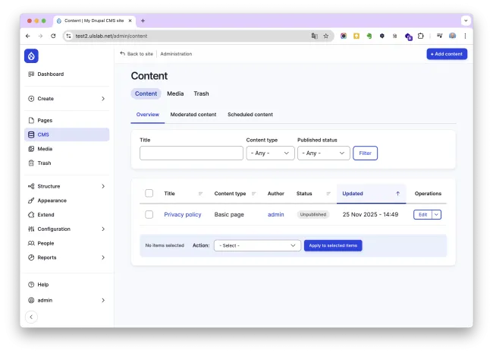The height and width of the screenshot is (354, 493).
Task: Open the Published status dropdown
Action: pyautogui.click(x=323, y=153)
